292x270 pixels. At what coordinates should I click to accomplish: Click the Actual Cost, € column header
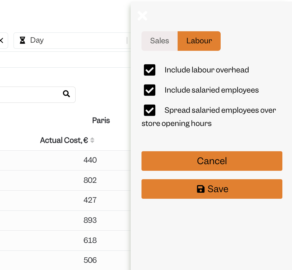(x=64, y=140)
